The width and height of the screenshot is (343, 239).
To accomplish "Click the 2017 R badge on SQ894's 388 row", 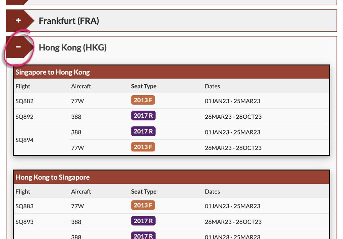I will click(x=143, y=131).
